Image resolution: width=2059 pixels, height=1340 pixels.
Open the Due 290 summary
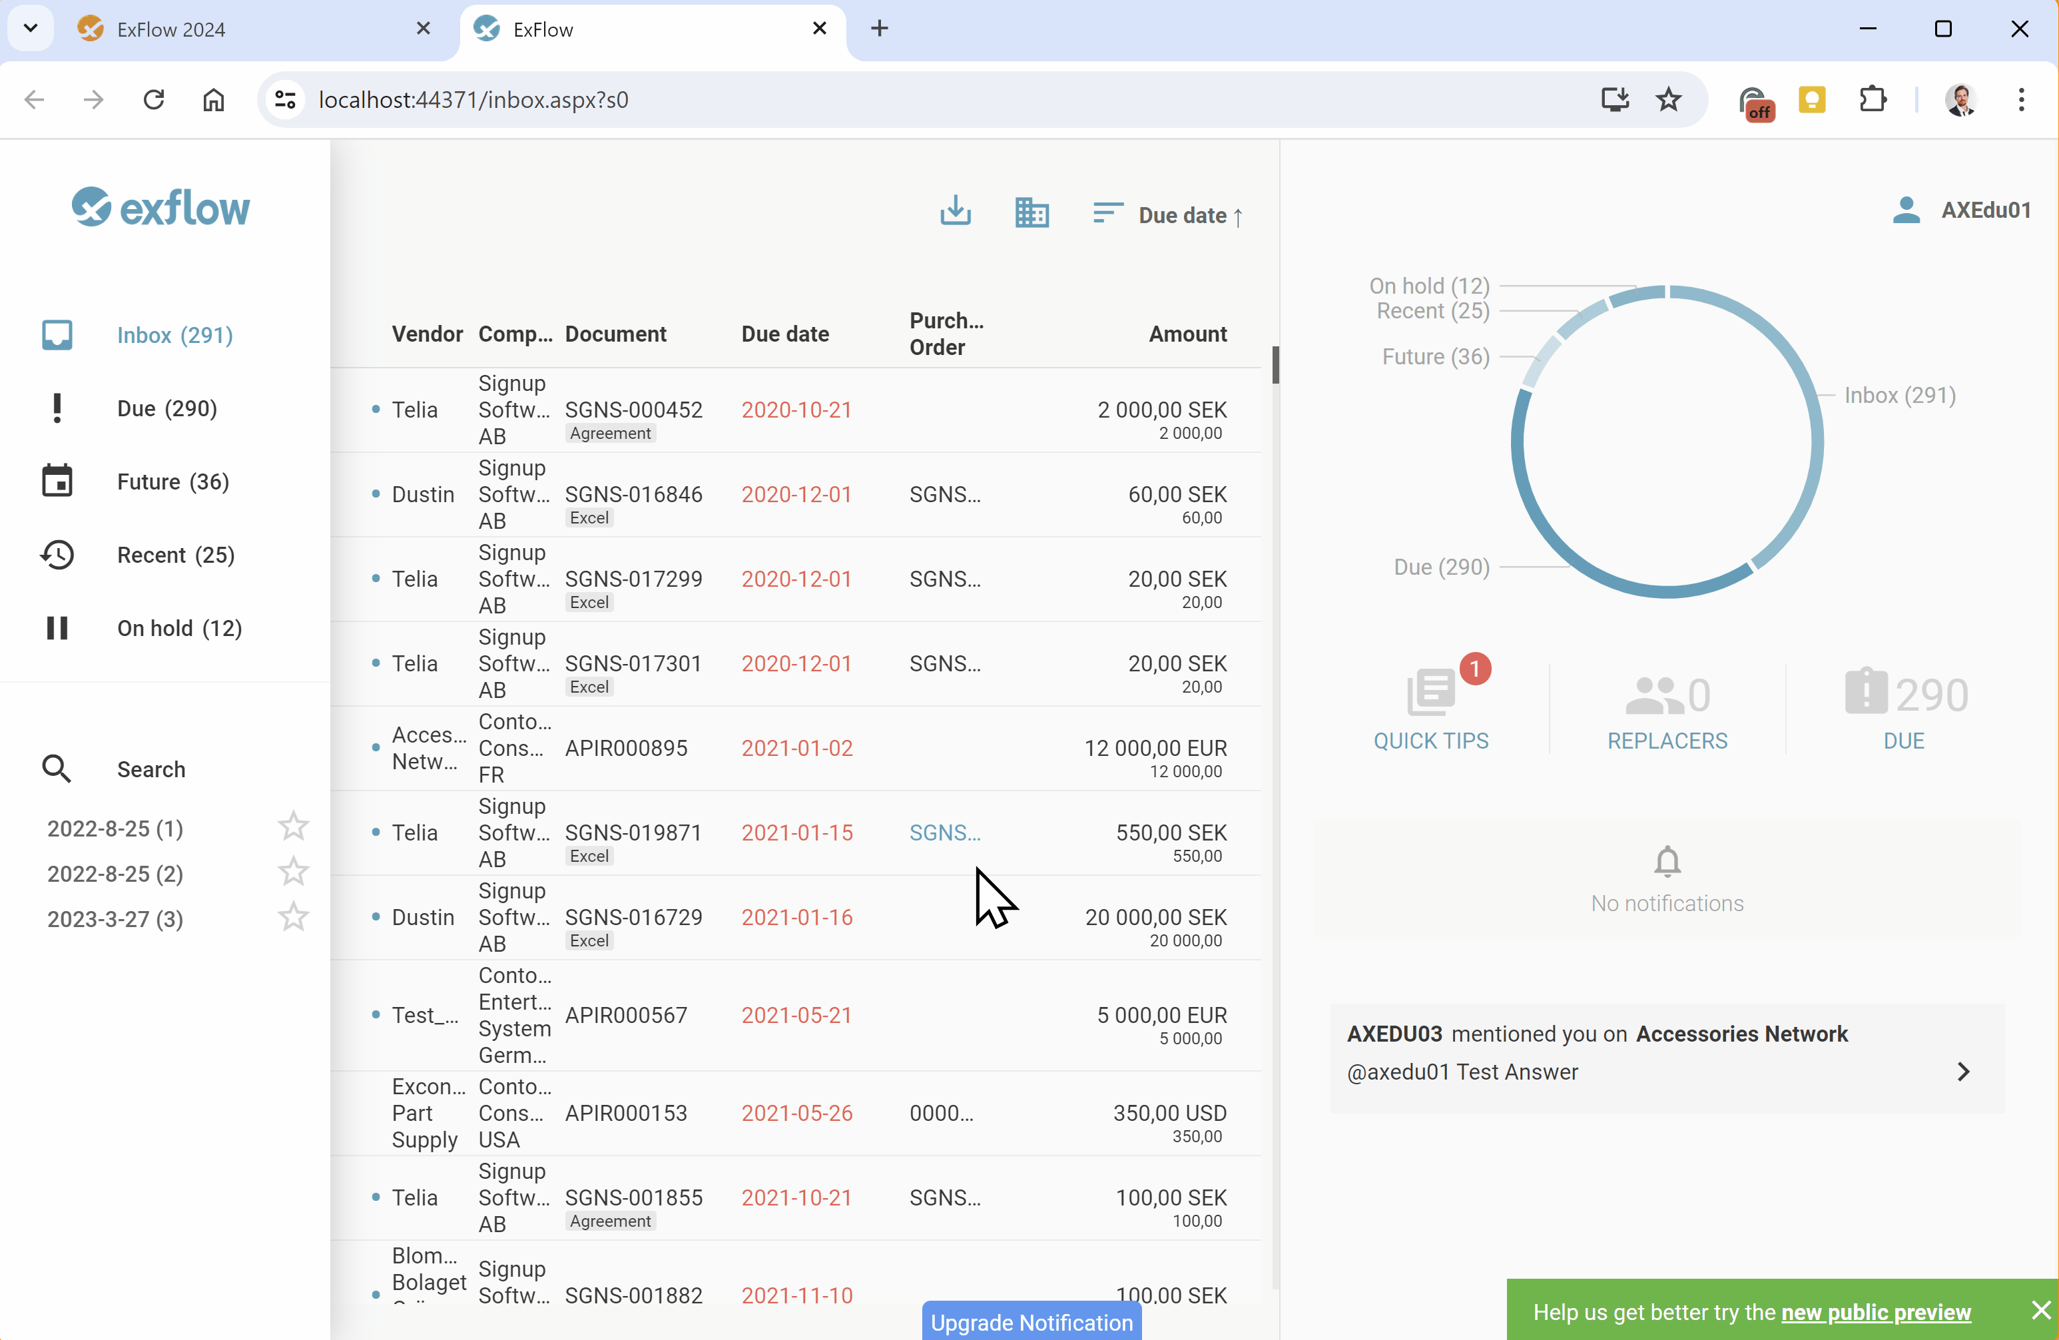[1903, 741]
